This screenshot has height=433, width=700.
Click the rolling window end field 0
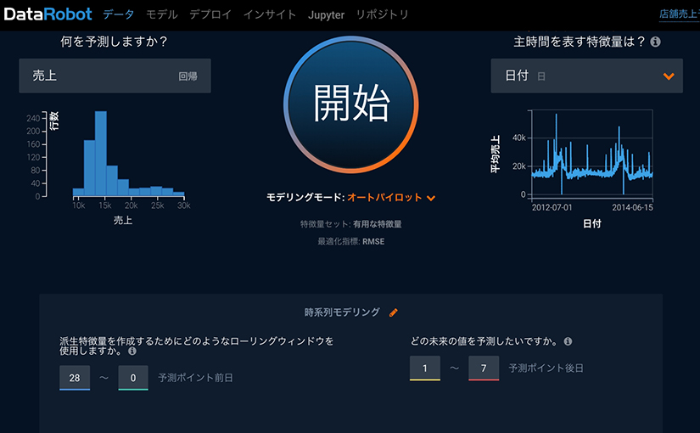pos(133,378)
